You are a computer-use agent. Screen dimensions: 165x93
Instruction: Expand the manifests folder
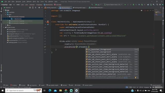pos(6,12)
